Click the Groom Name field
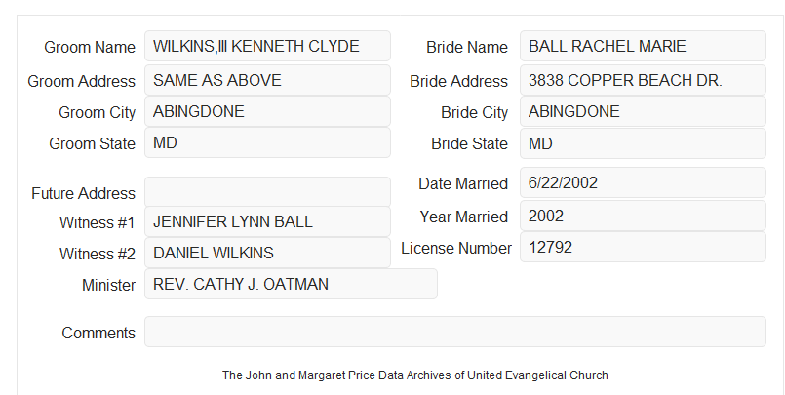Viewport: 785px width, 395px height. pyautogui.click(x=267, y=46)
